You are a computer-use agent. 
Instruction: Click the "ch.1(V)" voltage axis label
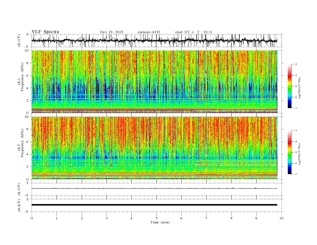pyautogui.click(x=19, y=40)
